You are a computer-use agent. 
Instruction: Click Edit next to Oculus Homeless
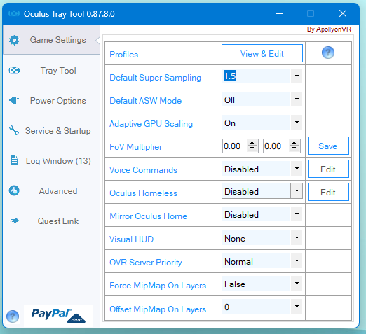328,192
